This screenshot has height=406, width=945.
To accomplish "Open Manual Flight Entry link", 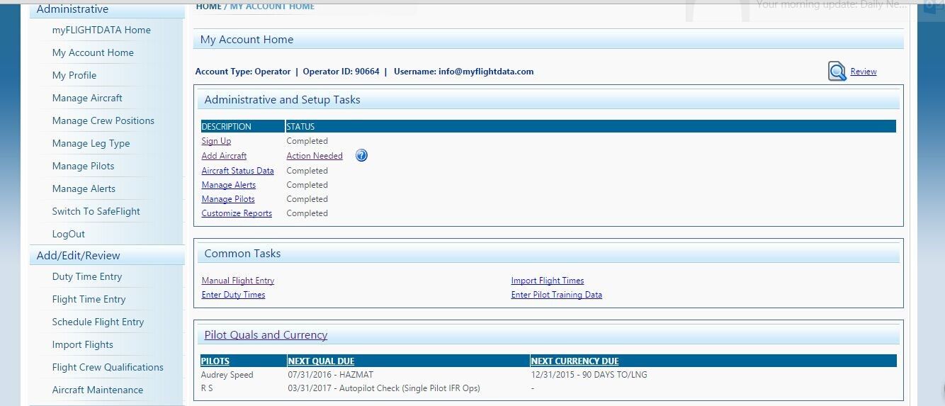I will (238, 281).
